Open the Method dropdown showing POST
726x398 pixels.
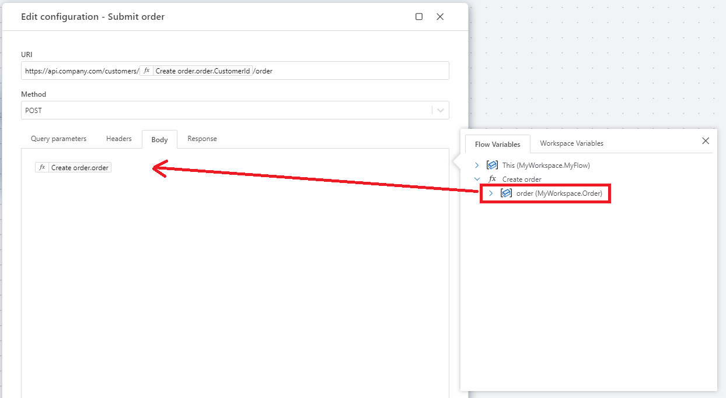point(440,110)
